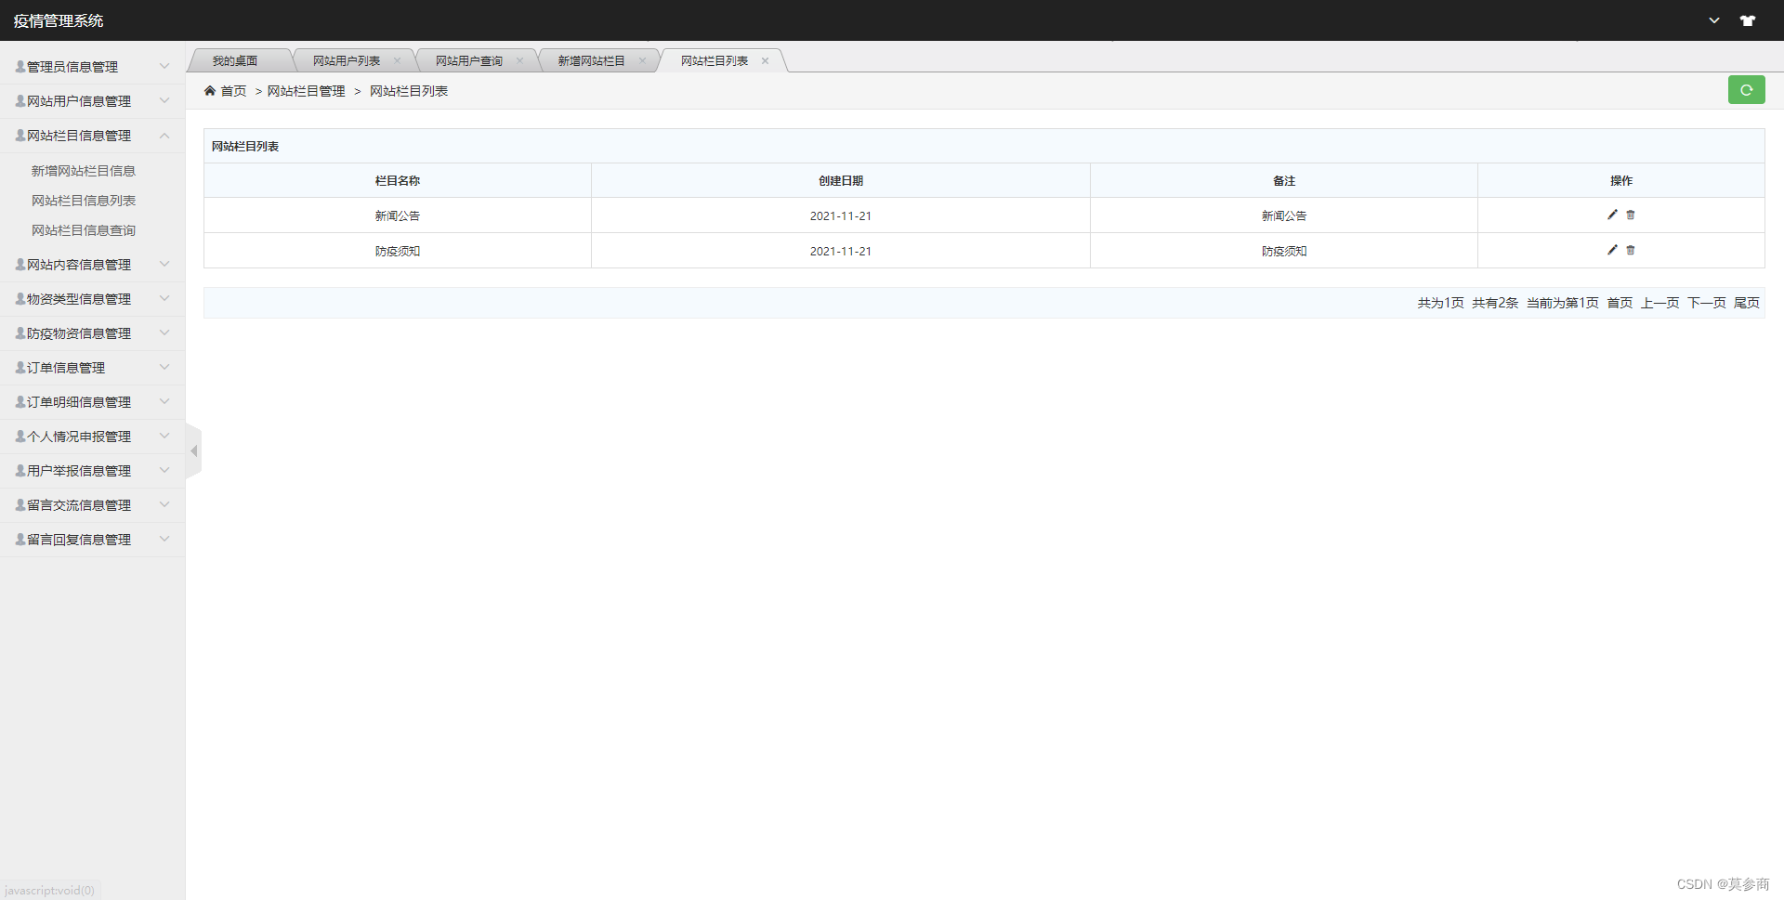Close the 网站用户查询 tab

519,61
